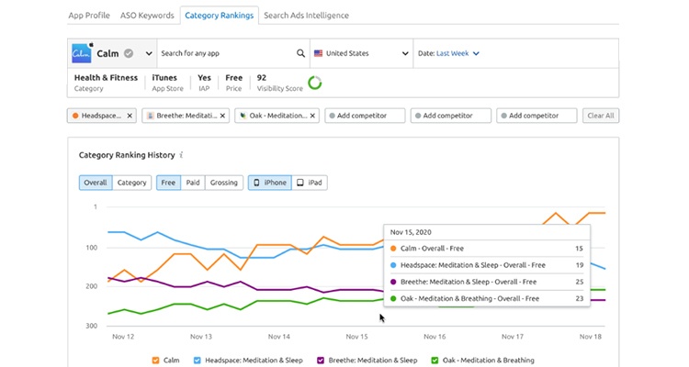
Task: Select the Grossing chart filter
Action: click(223, 183)
